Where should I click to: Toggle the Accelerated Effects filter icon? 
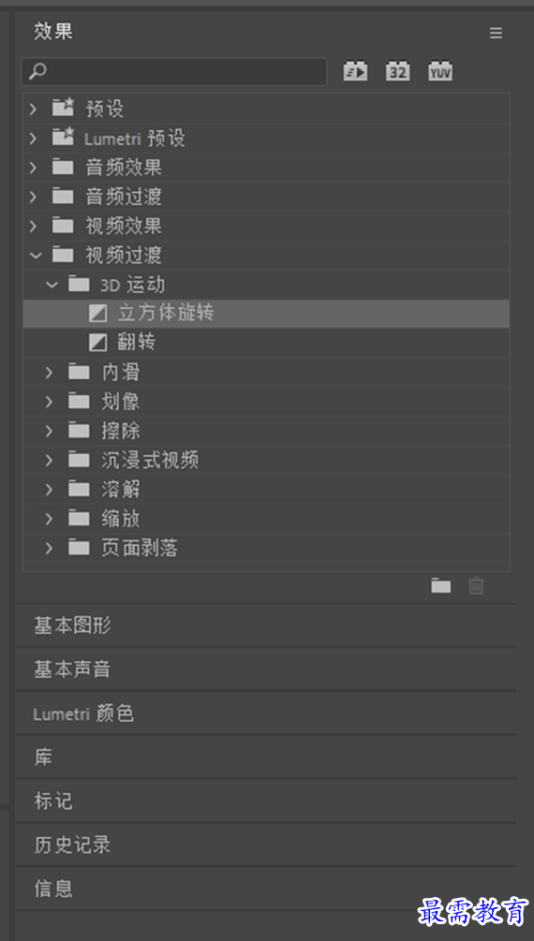point(355,71)
